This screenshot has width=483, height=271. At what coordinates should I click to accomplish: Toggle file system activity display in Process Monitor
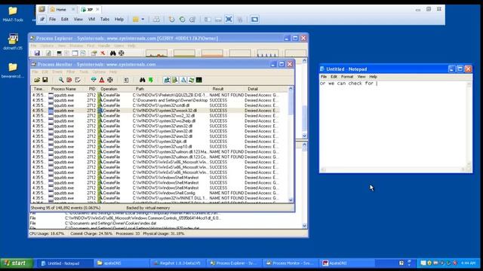175,80
